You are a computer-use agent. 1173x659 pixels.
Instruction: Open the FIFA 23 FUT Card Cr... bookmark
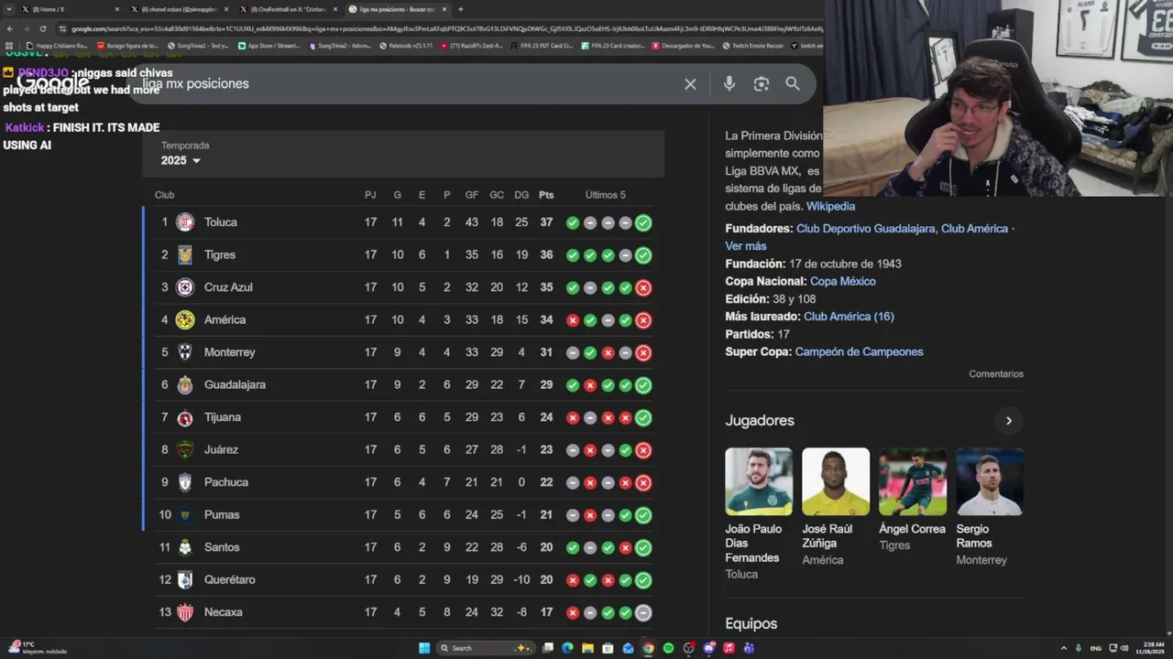coord(543,45)
